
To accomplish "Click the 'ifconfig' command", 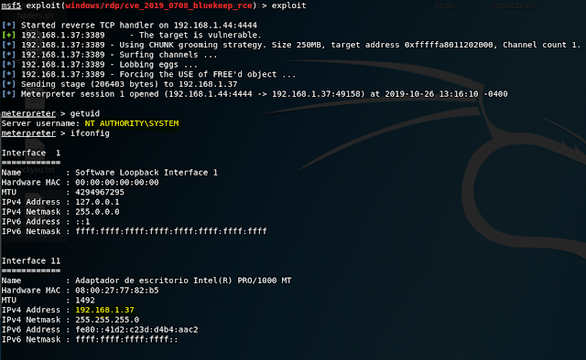I will point(90,133).
